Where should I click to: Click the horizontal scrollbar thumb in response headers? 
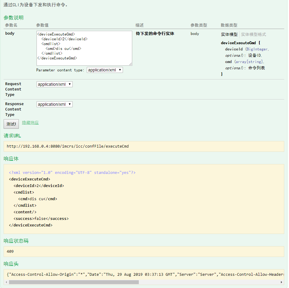pyautogui.click(x=74, y=282)
